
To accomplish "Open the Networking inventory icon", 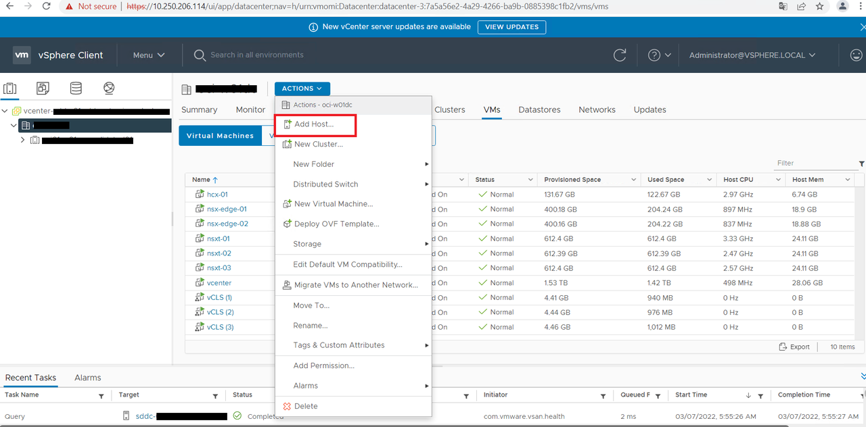I will click(109, 89).
